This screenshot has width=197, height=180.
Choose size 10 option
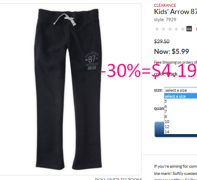pyautogui.click(x=180, y=122)
